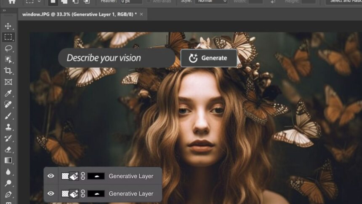Click the Describe your vision prompt field
Image resolution: width=362 pixels, height=204 pixels.
pos(117,58)
